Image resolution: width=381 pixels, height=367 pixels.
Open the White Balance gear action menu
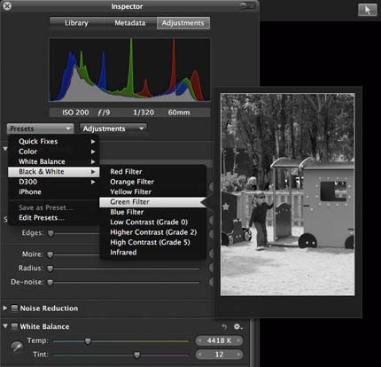[x=237, y=326]
